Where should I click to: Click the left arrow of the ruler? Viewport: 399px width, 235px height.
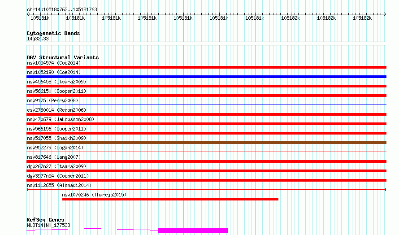(28, 14)
